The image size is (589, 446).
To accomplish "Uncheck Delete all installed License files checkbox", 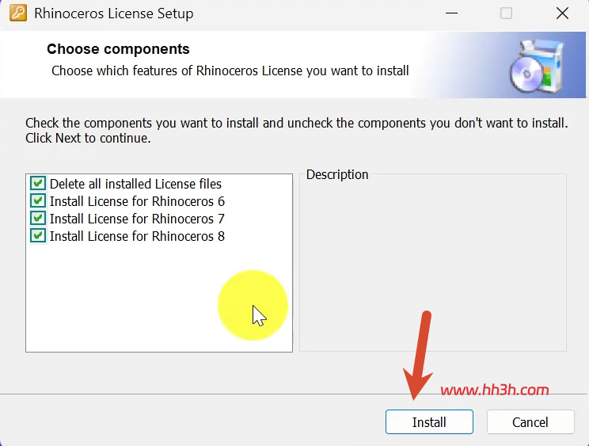I will click(38, 184).
